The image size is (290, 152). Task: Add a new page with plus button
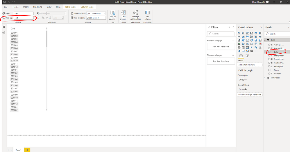pos(27,150)
